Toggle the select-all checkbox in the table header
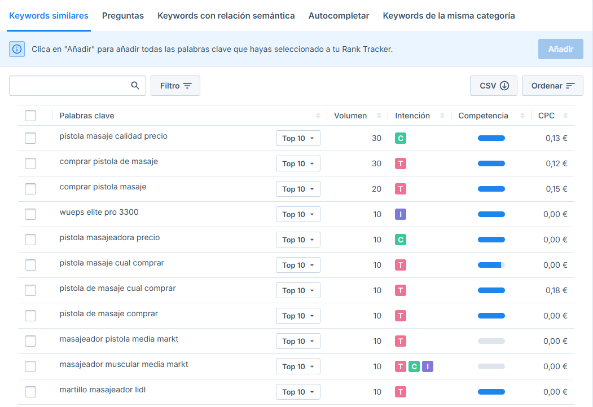Screen dimensions: 593x407 pos(30,116)
